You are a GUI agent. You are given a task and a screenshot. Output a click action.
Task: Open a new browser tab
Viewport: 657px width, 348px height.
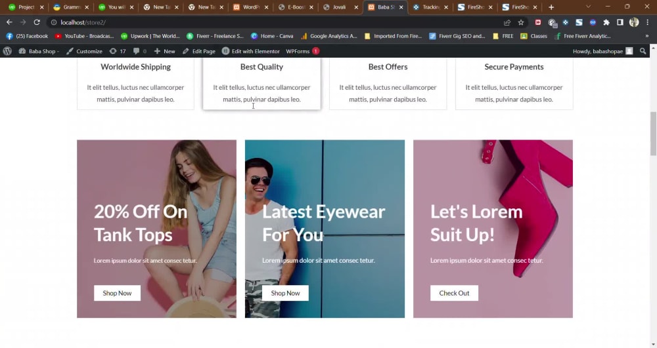551,7
